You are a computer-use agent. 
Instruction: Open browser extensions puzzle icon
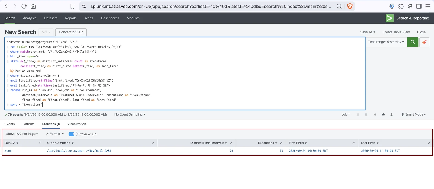(401, 6)
